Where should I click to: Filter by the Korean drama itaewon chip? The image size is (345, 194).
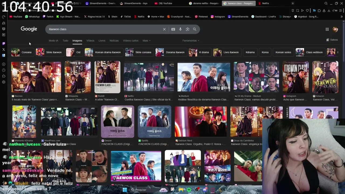104,52
